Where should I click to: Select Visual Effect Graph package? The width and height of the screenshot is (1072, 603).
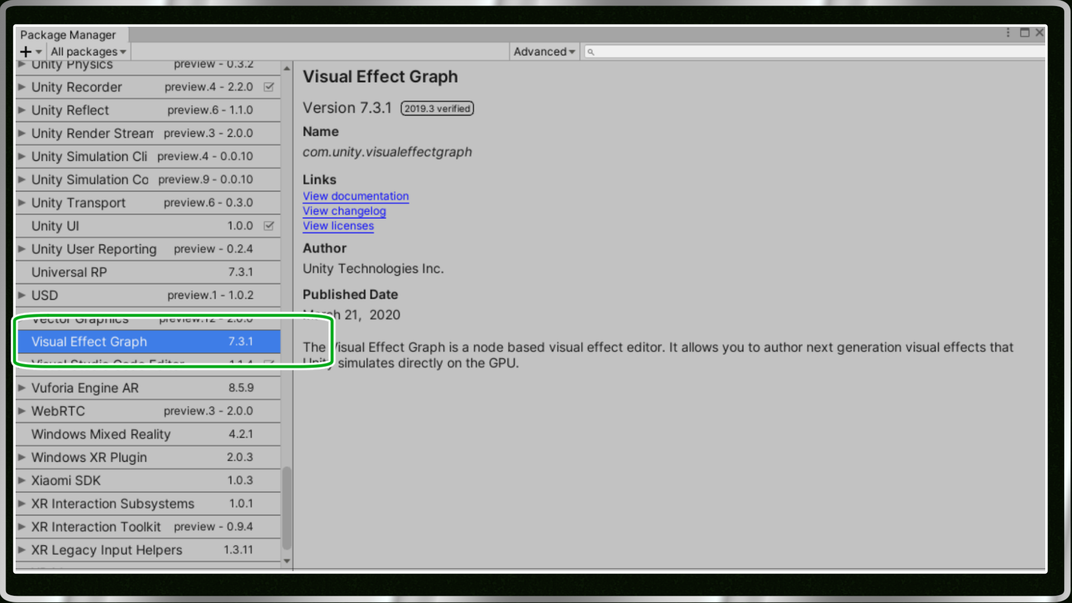tap(148, 342)
